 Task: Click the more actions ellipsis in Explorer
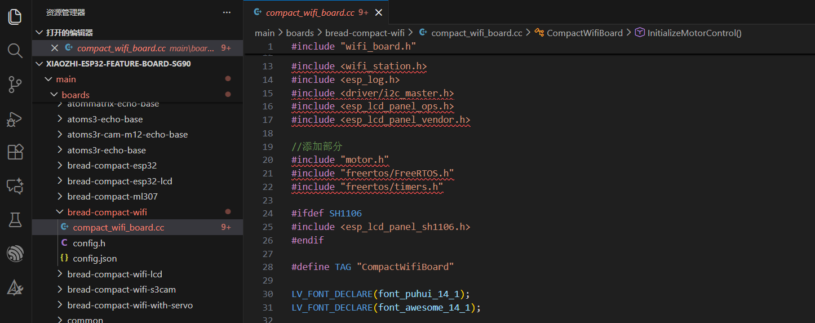(227, 12)
